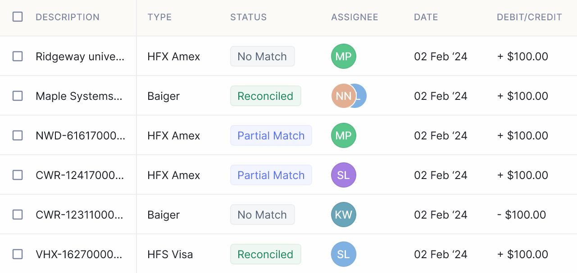Click the blue SL avatar in VHX-16270000 row

pyautogui.click(x=344, y=254)
